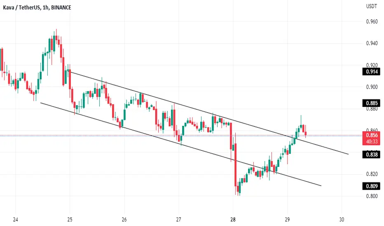Click the USDT currency label
The width and height of the screenshot is (384, 226).
click(x=372, y=6)
